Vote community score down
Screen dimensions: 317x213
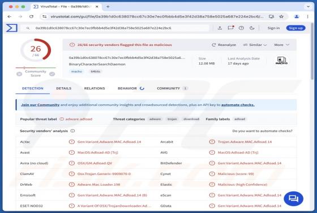19,74
